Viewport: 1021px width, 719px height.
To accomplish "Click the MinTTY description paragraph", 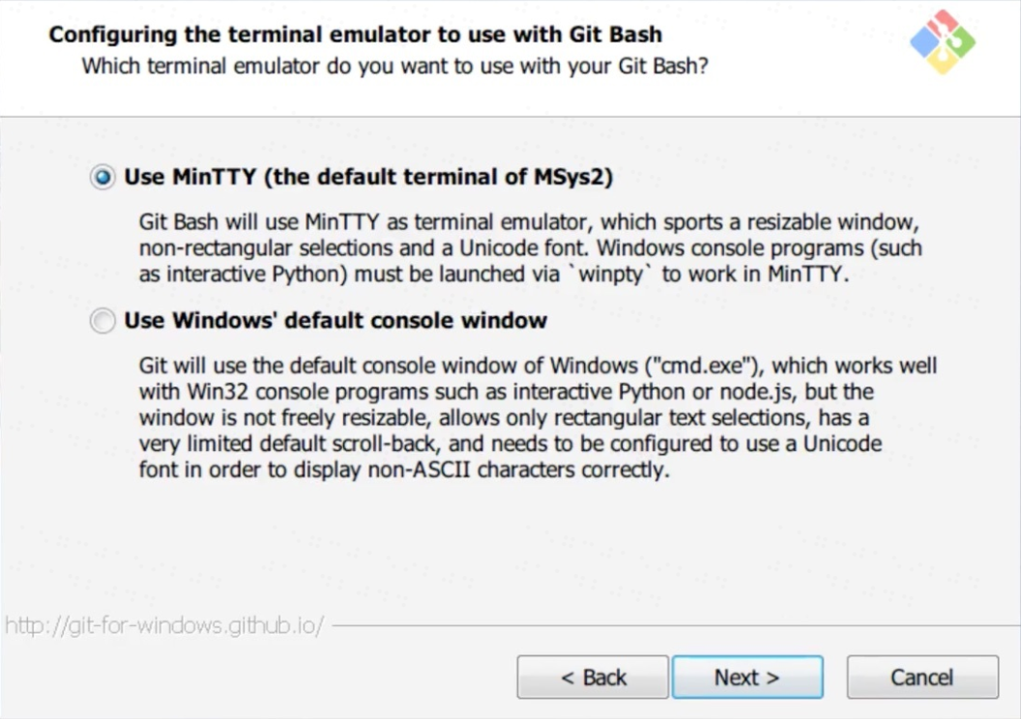I will [530, 248].
